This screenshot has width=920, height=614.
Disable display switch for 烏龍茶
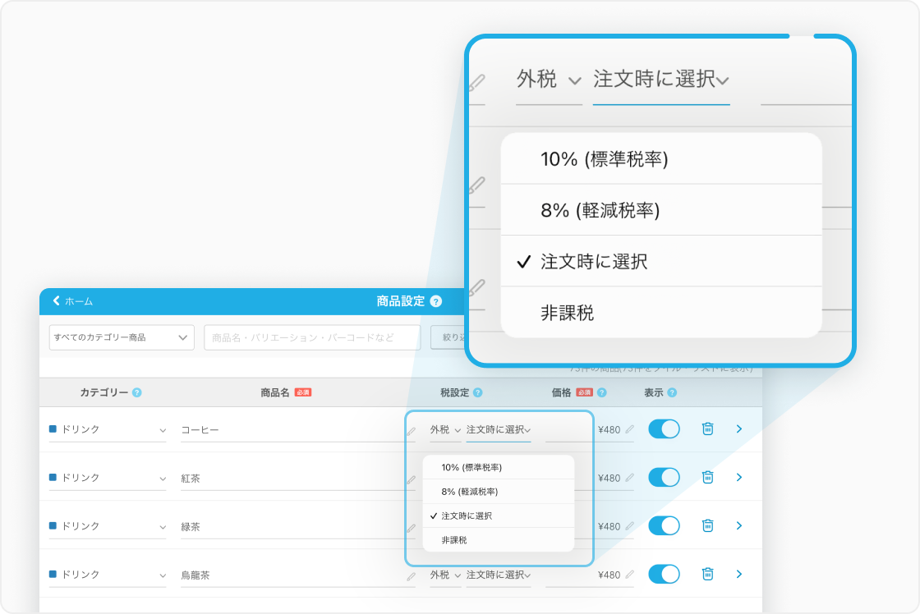[664, 574]
